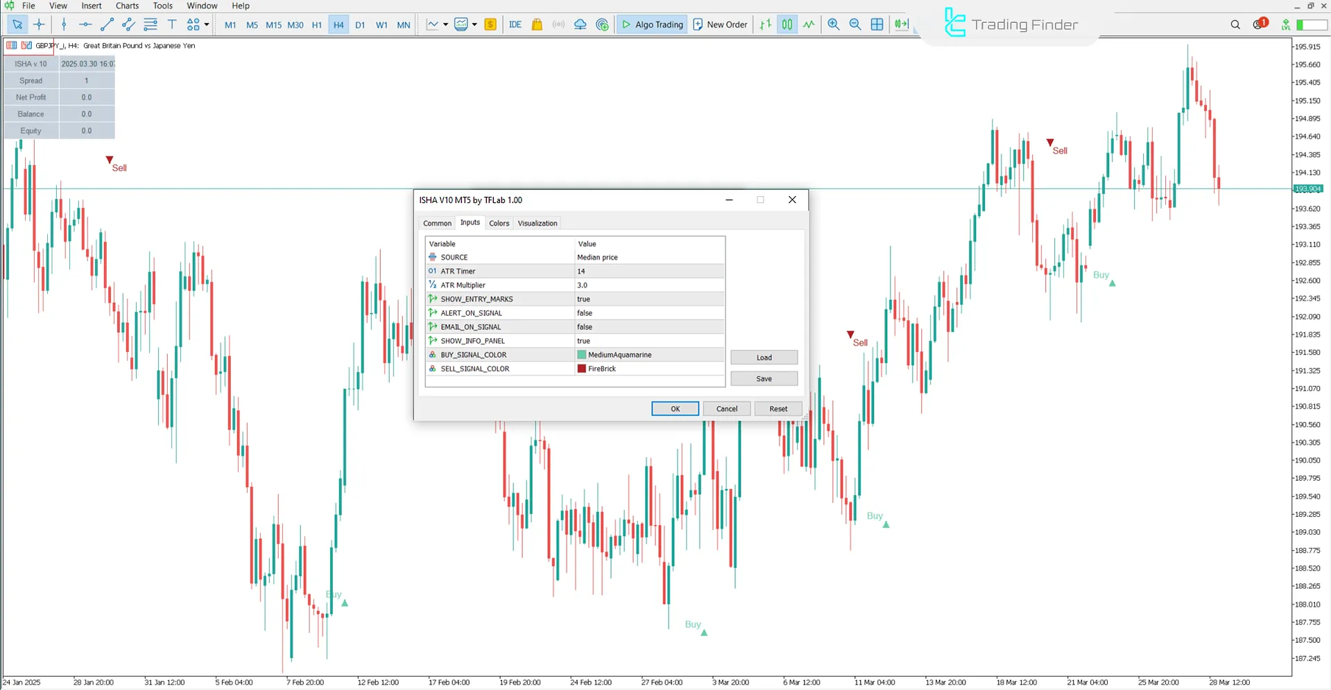This screenshot has width=1331, height=690.
Task: Set ALERT_ON_SIGNAL to true
Action: point(585,312)
